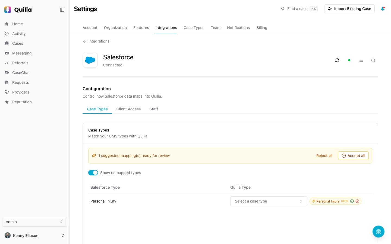Click Import Existing Case button
This screenshot has height=244, width=391.
pyautogui.click(x=349, y=9)
